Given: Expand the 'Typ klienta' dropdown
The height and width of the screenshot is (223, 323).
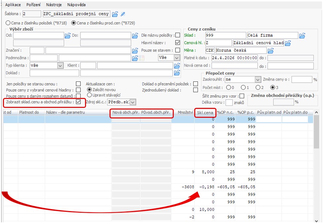Looking at the screenshot, I should click(x=60, y=66).
